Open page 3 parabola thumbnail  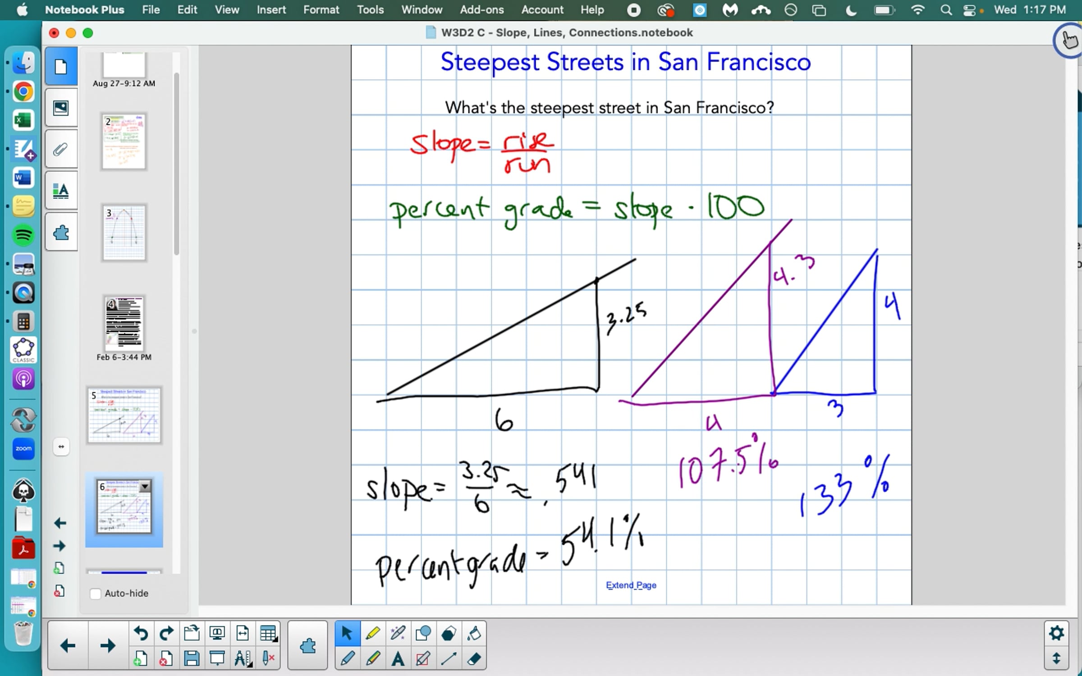[x=124, y=233]
